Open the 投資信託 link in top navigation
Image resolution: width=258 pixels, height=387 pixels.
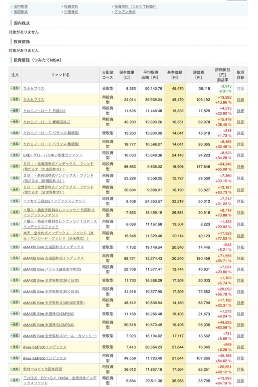click(71, 7)
